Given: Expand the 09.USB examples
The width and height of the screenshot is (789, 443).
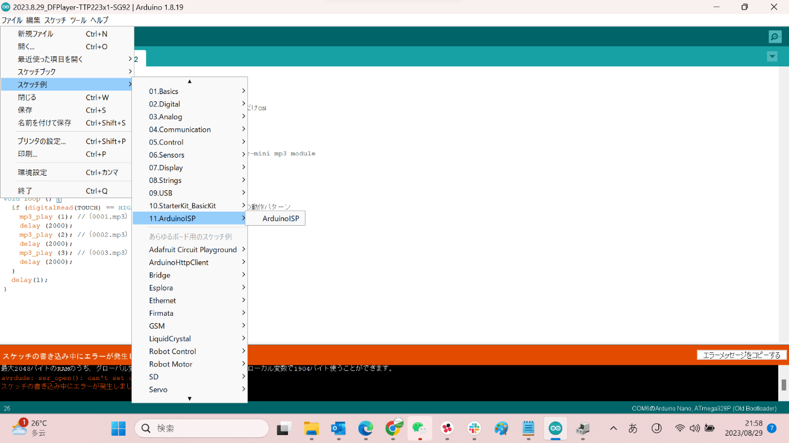Looking at the screenshot, I should click(189, 193).
